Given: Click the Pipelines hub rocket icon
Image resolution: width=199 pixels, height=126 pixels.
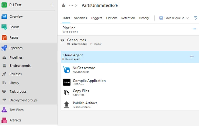Looking at the screenshot, I should [x=4, y=48].
